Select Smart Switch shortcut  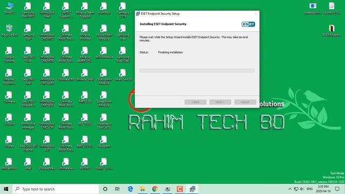click(x=123, y=75)
